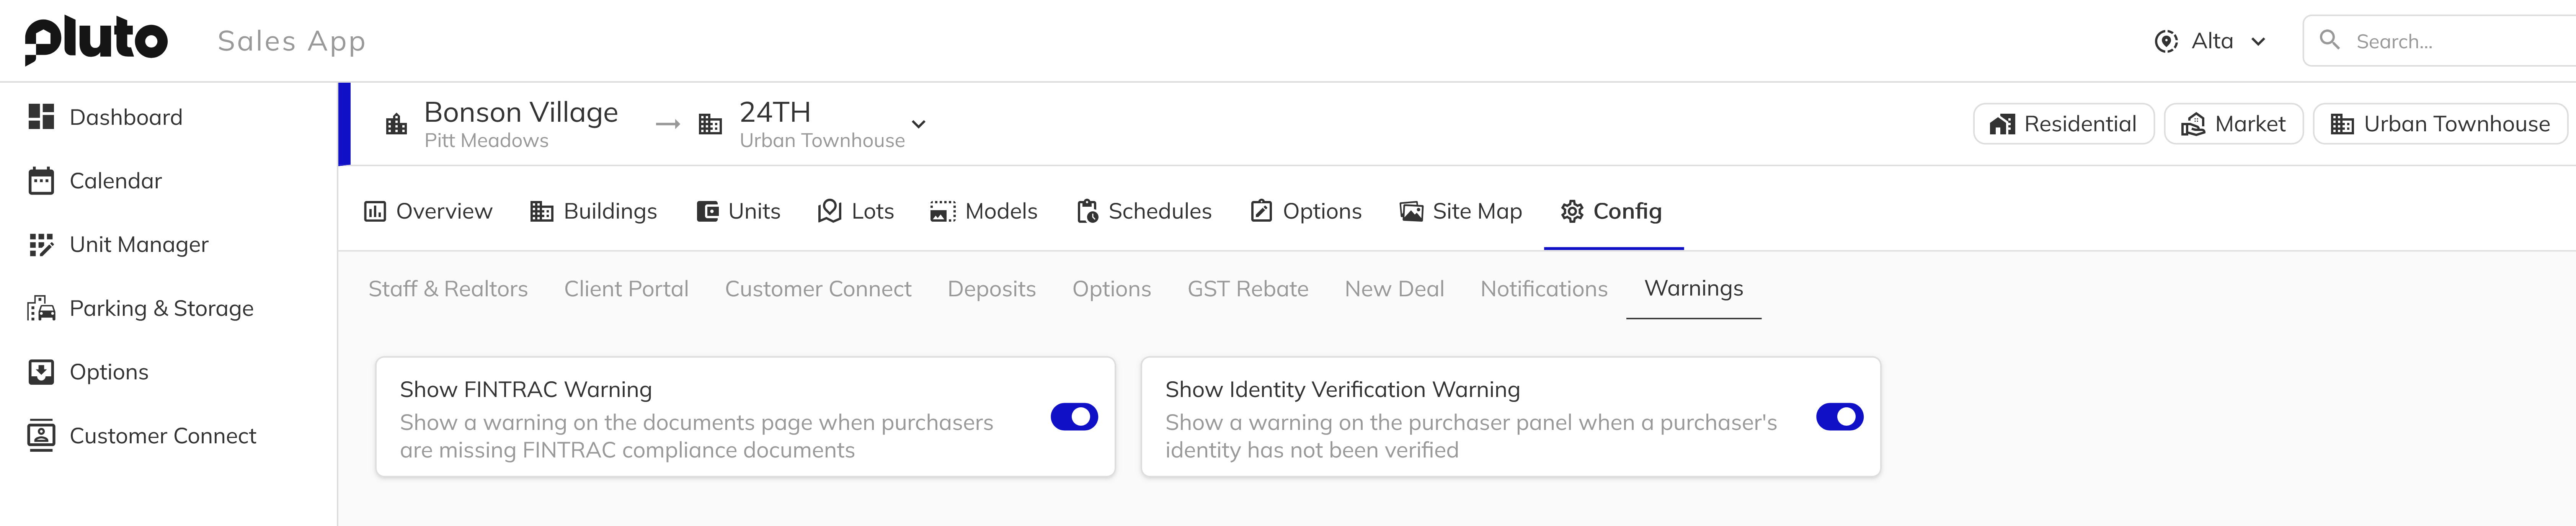Viewport: 2576px width, 526px height.
Task: Click the search magnifier icon
Action: coord(2329,40)
